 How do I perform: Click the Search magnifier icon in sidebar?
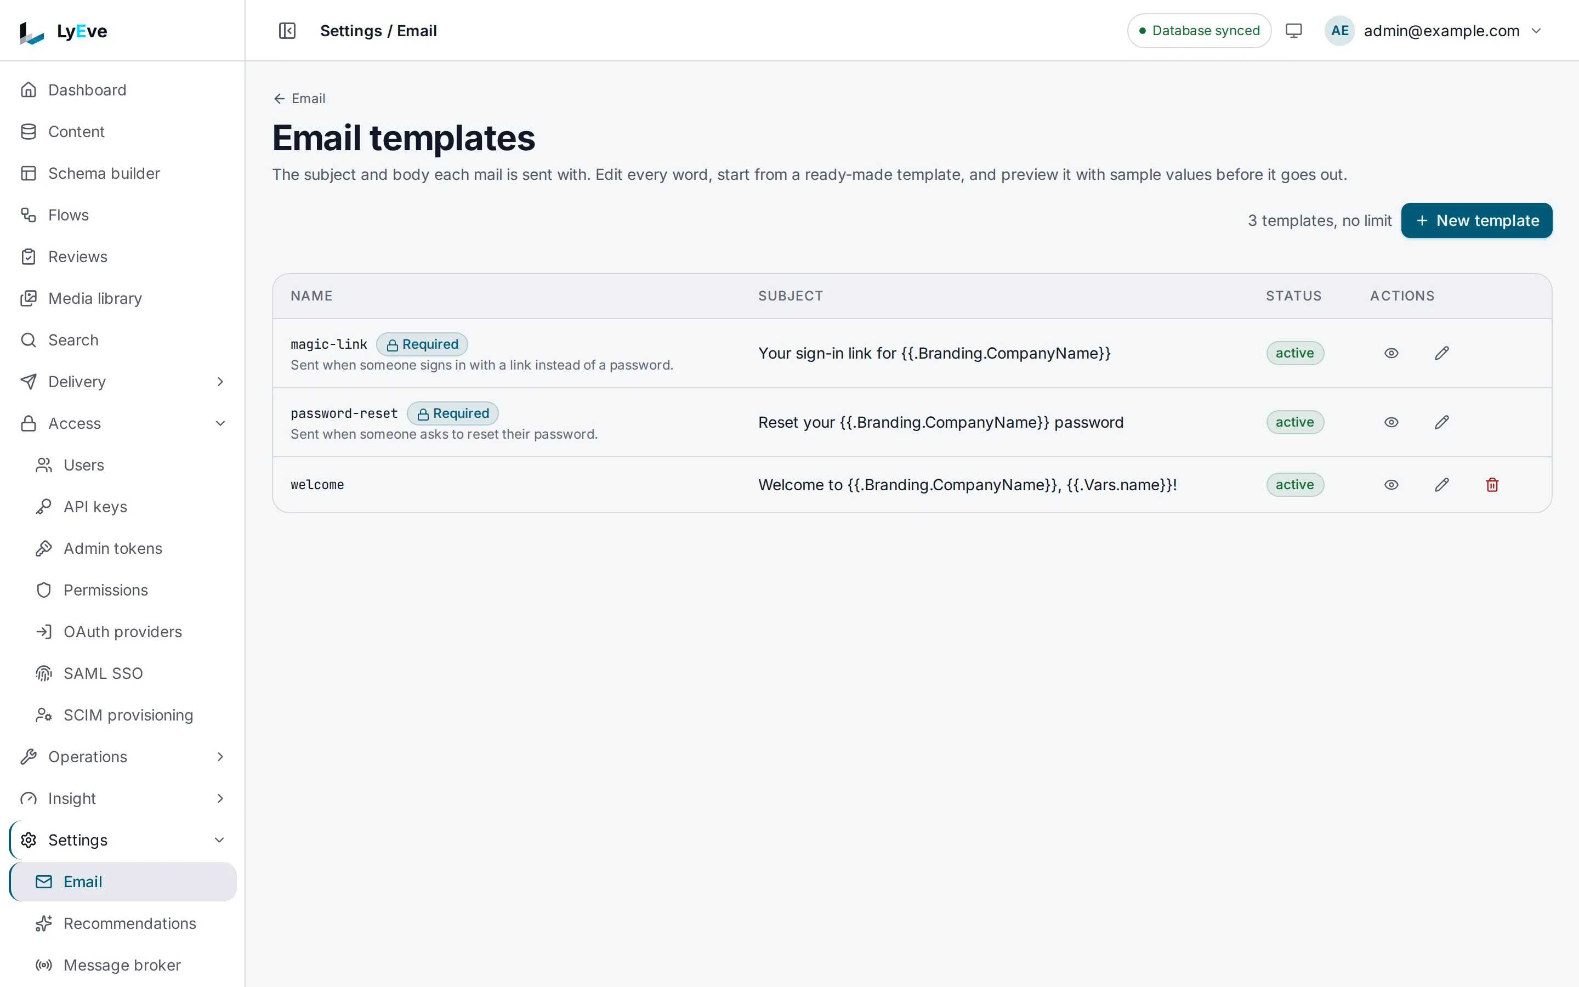click(29, 340)
